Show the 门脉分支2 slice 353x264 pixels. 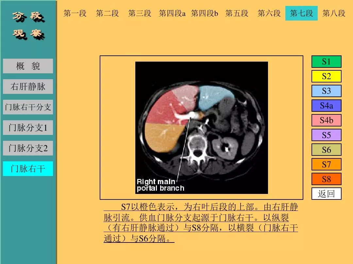[28, 148]
